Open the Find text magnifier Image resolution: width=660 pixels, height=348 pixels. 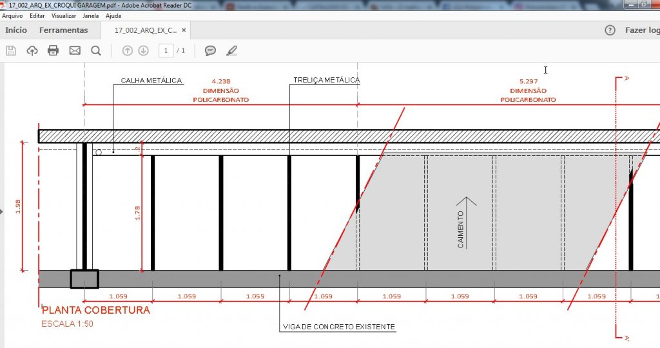[x=96, y=51]
